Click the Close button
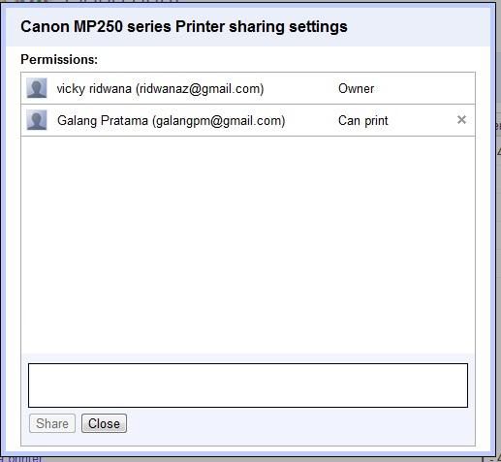Viewport: 501px width, 462px height. pos(104,423)
